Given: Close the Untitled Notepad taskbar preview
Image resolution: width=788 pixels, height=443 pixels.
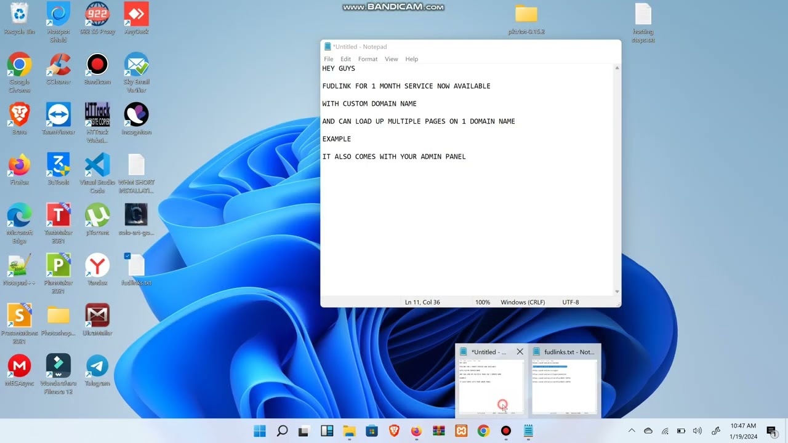Looking at the screenshot, I should click(x=520, y=352).
